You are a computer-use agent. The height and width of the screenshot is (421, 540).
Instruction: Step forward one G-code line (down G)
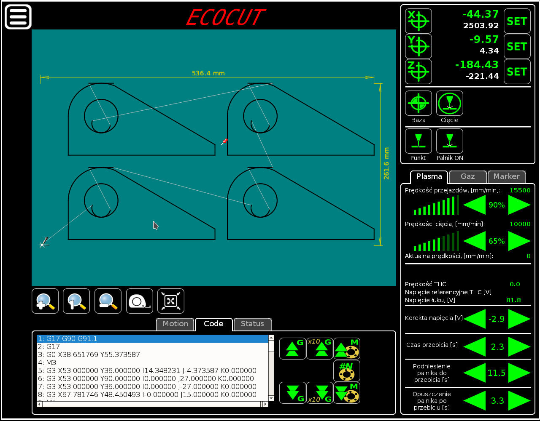[293, 393]
